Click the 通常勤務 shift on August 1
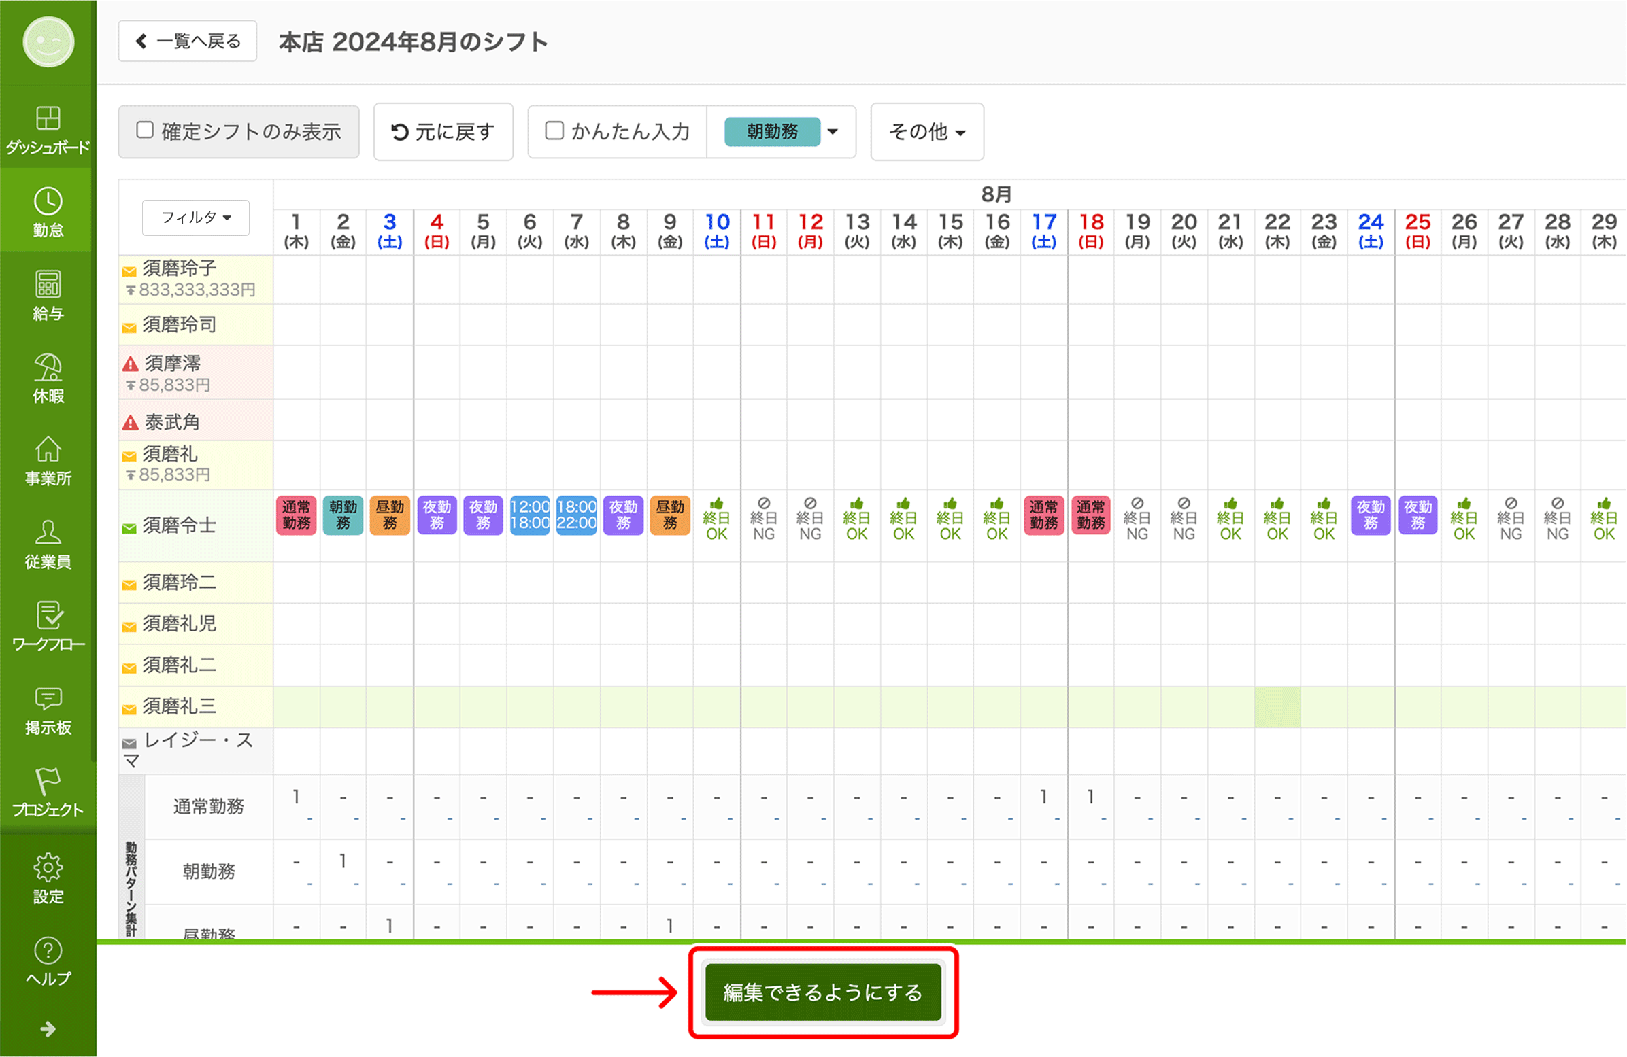 click(296, 515)
